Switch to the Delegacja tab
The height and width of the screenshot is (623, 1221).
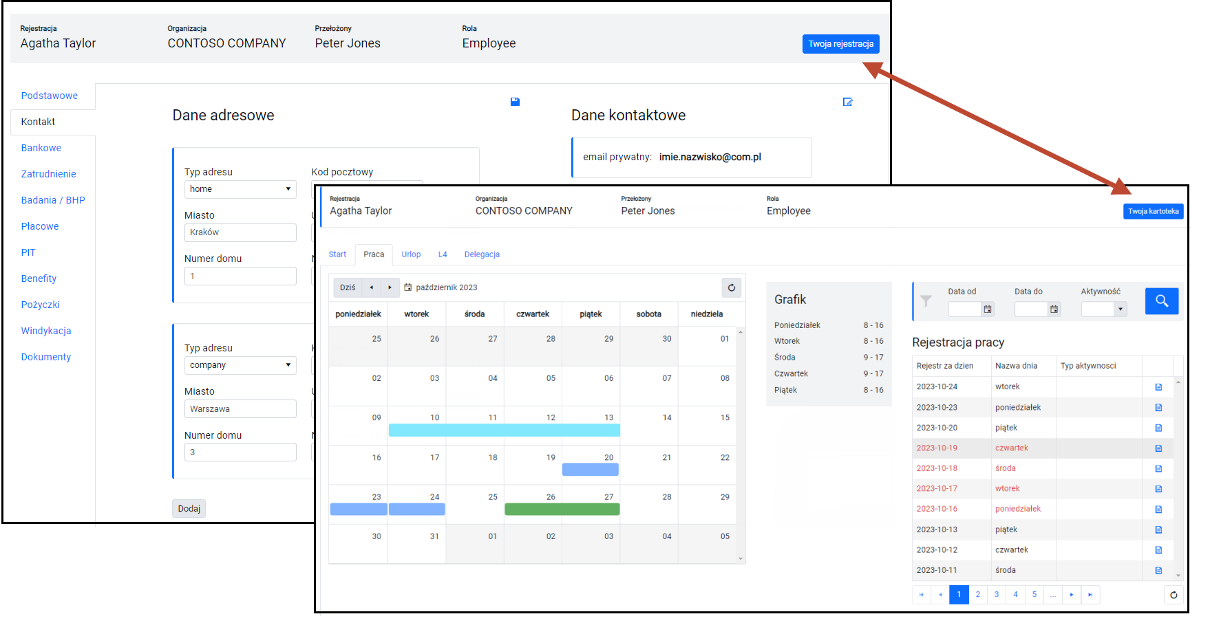(x=482, y=254)
